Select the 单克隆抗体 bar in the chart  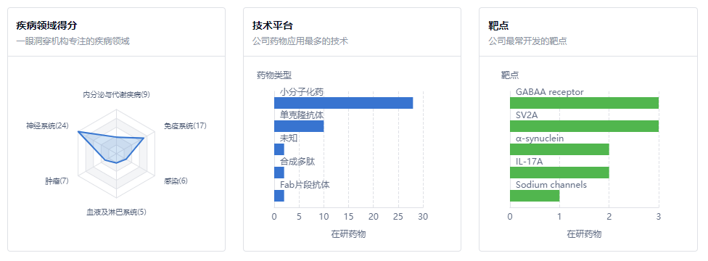[299, 126]
